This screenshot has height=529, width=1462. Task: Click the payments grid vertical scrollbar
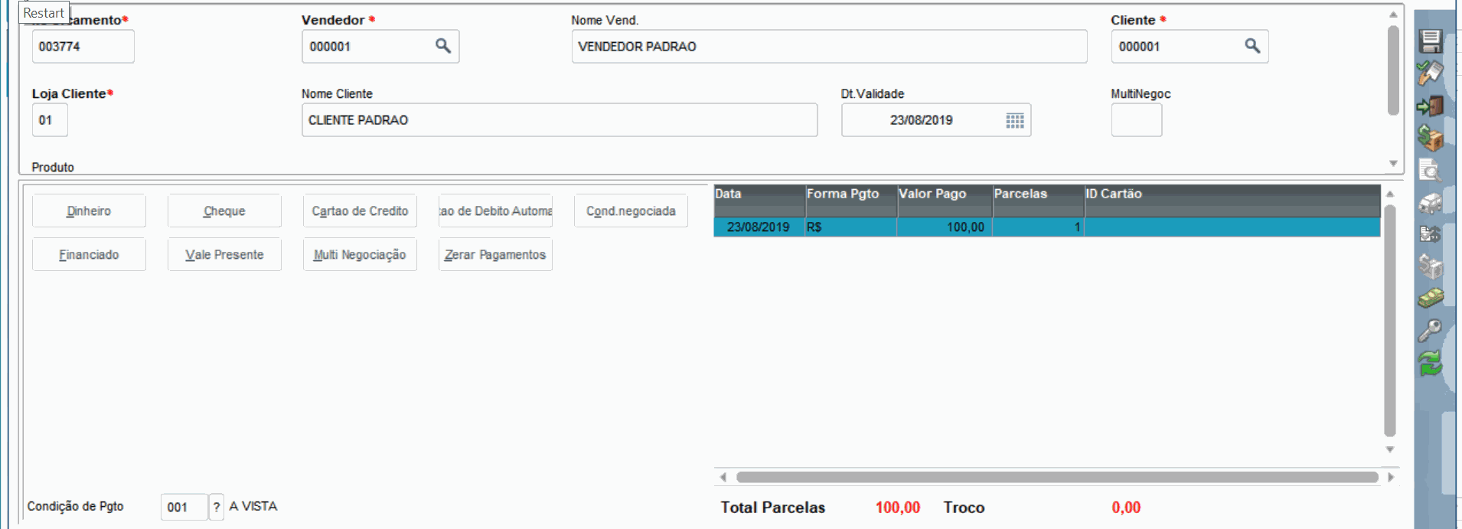1390,321
